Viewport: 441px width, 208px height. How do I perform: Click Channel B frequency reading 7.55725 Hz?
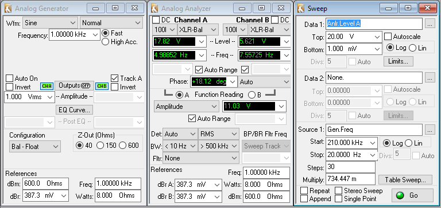(260, 55)
